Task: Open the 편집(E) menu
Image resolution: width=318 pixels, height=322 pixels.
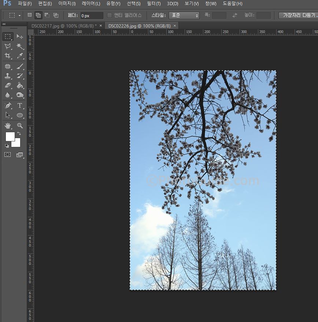Action: 45,4
